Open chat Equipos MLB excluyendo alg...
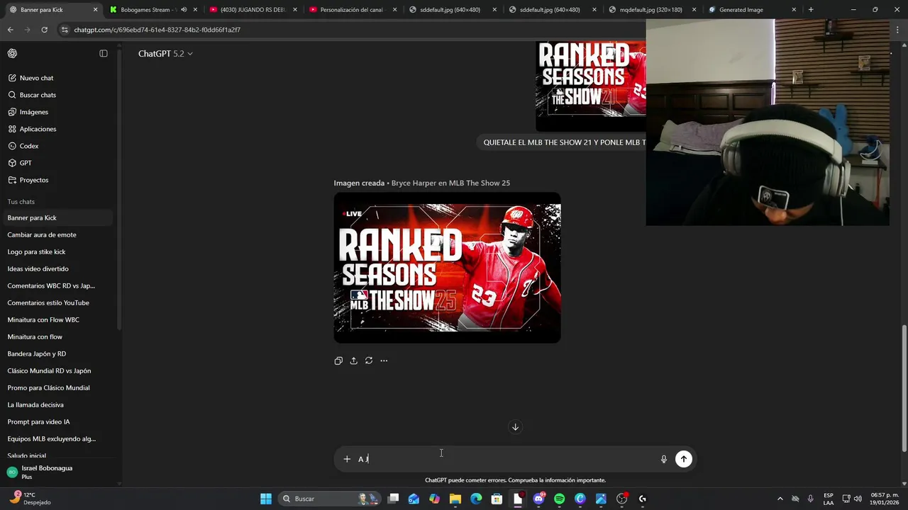908x510 pixels. pos(57,438)
